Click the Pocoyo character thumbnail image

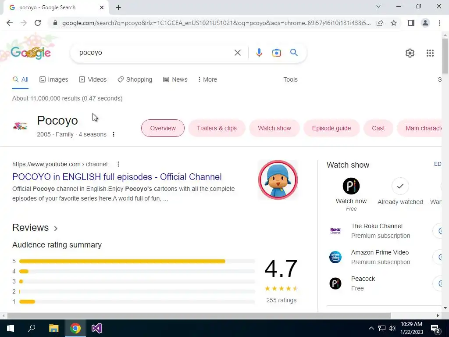(x=278, y=180)
